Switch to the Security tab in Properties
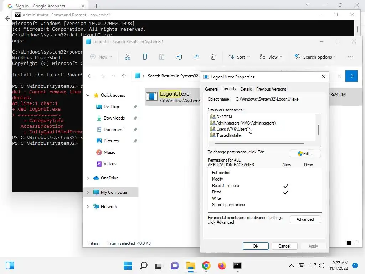The image size is (365, 274). [229, 88]
